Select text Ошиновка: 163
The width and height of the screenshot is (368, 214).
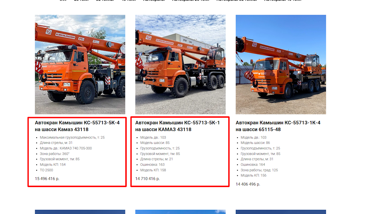click(153, 165)
